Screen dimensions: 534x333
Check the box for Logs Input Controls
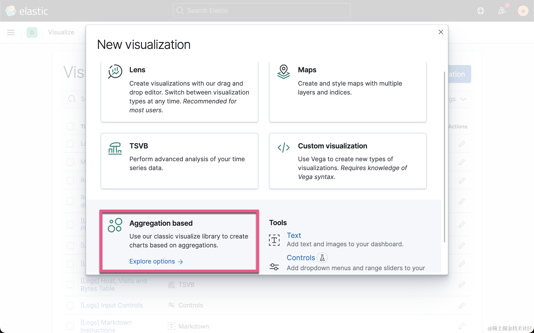coord(70,305)
